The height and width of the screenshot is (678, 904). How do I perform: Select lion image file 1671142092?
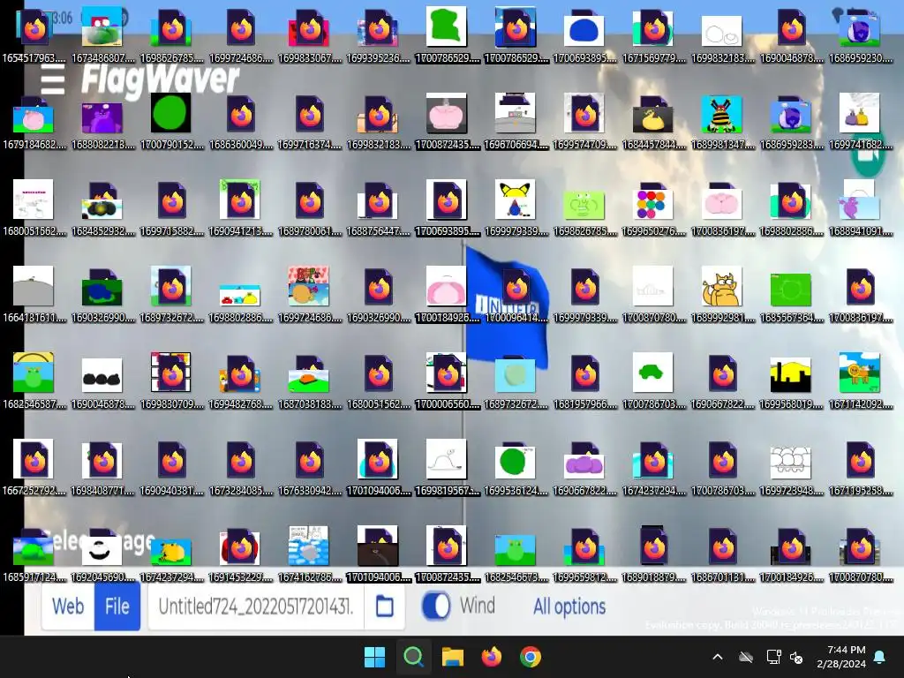860,380
